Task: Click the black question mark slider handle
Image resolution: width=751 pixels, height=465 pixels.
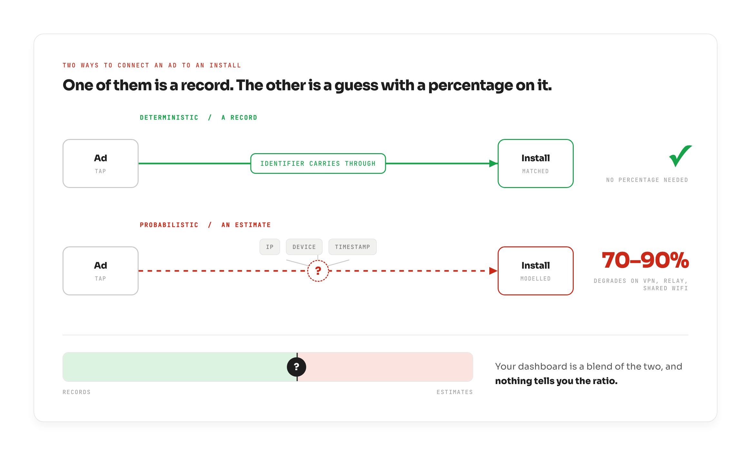Action: [x=297, y=367]
